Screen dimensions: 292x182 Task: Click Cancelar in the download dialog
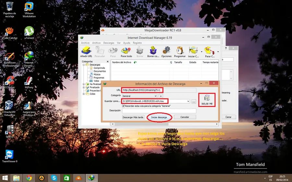click(185, 117)
